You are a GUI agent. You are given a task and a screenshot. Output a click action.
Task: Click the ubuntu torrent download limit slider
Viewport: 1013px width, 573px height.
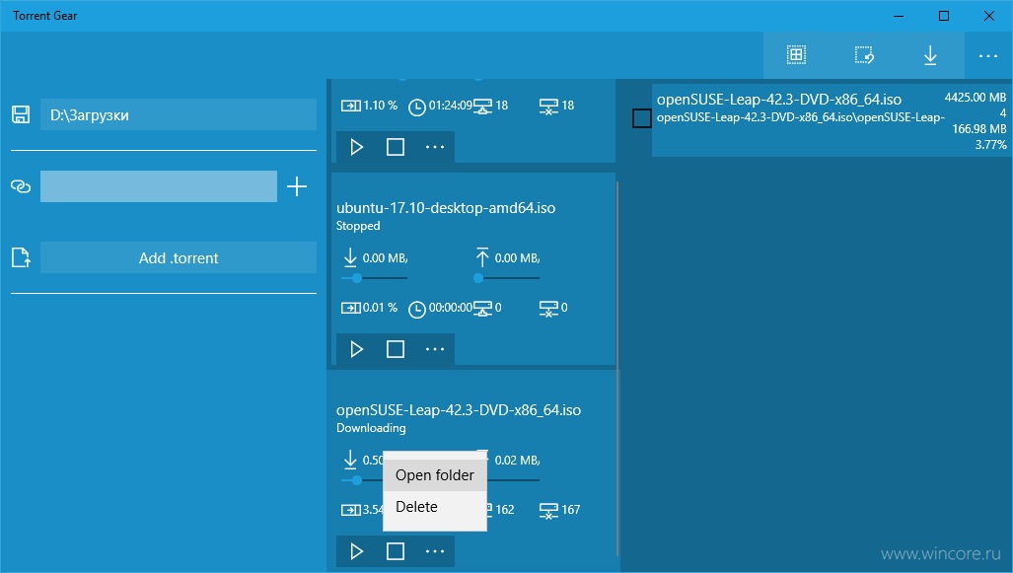pos(374,278)
